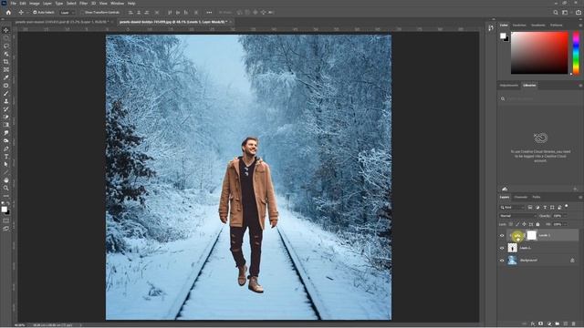Select the Zoom tool
Viewport: 584px width, 328px height.
tap(6, 188)
